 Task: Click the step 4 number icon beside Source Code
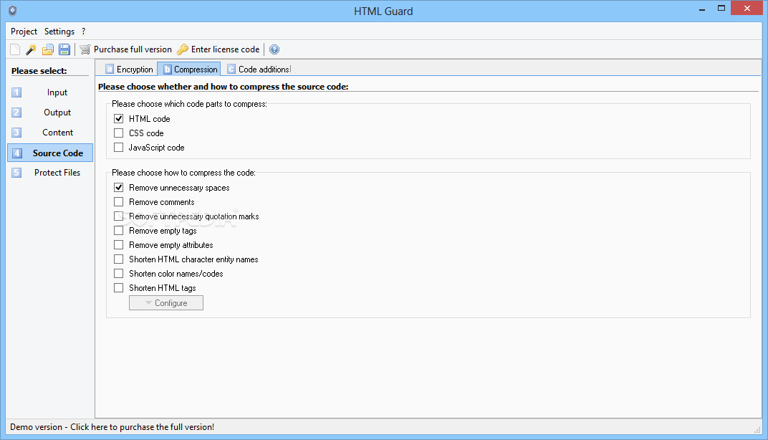pyautogui.click(x=16, y=153)
